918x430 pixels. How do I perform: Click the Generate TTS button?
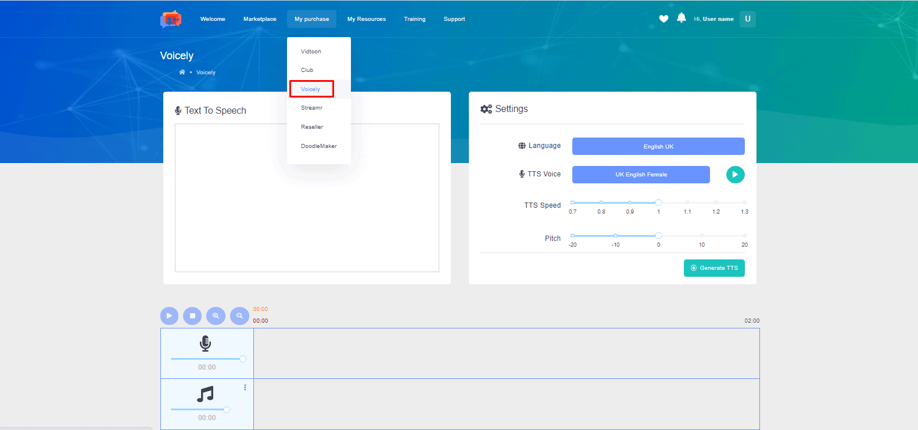pyautogui.click(x=713, y=268)
